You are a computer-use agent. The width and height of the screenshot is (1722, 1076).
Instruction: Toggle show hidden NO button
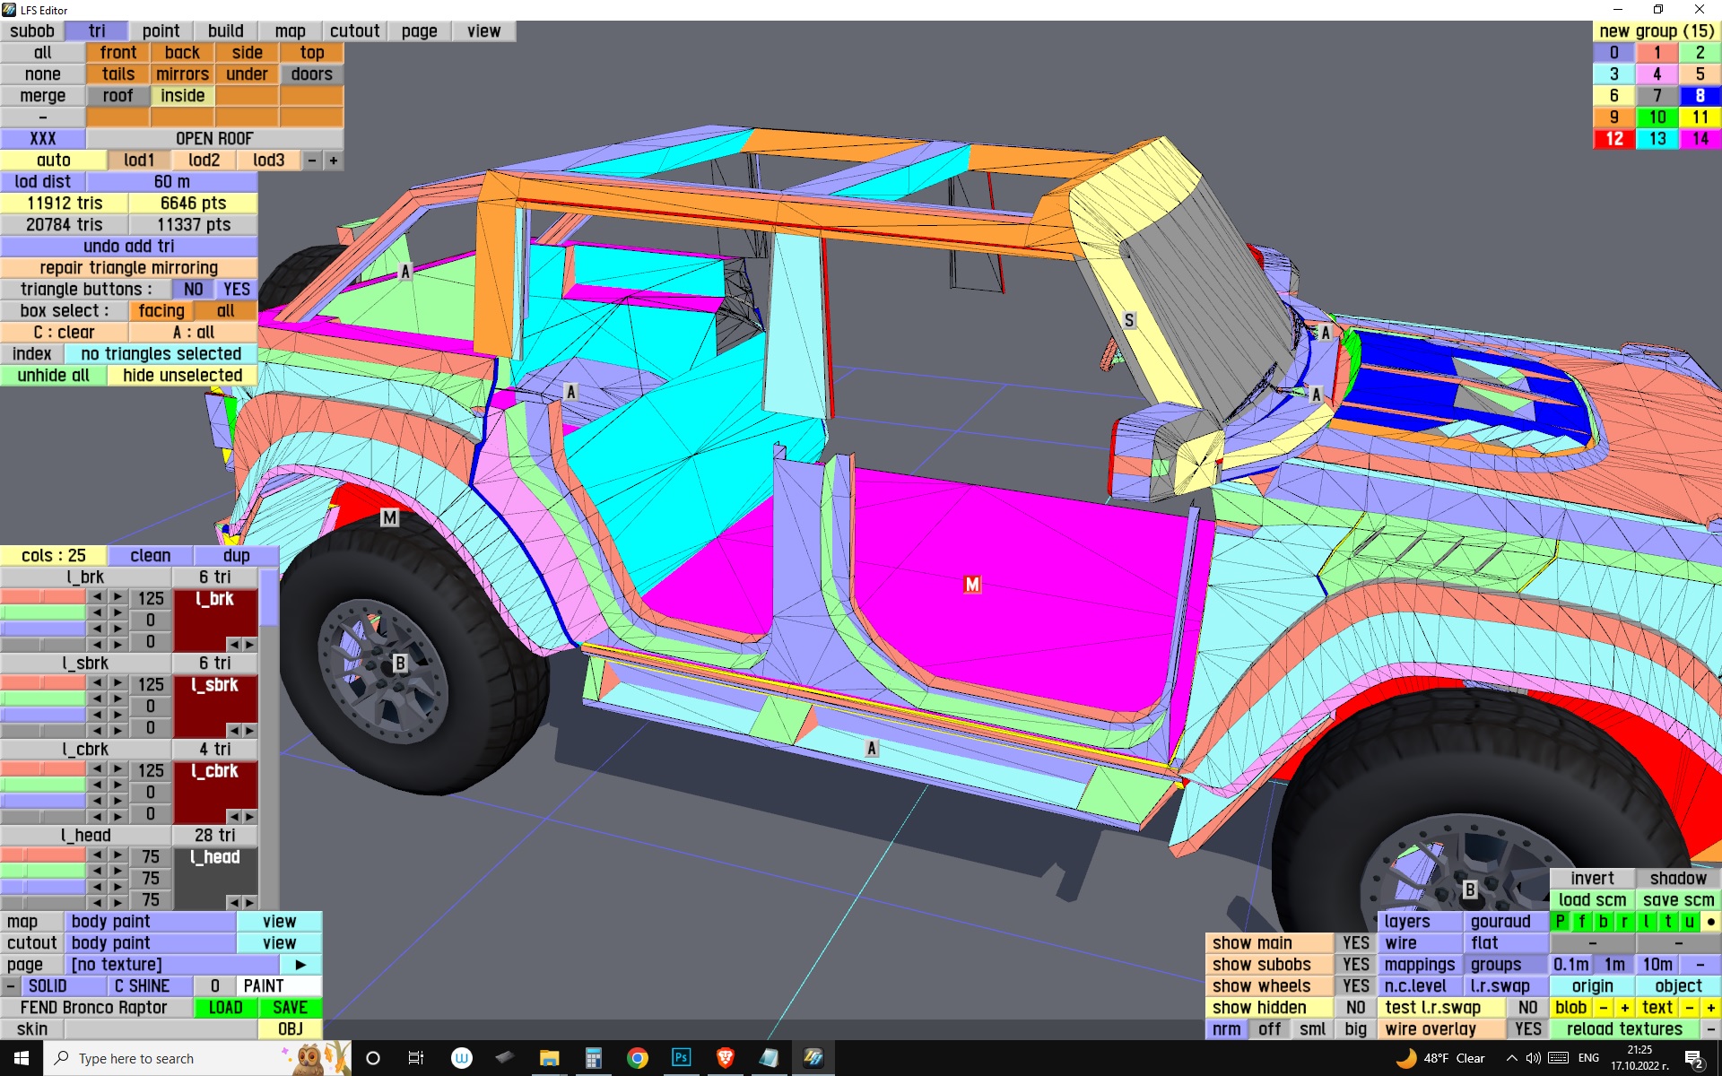(1355, 1008)
